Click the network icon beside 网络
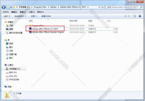Viewport: 145px width, 101px height. pos(5,87)
